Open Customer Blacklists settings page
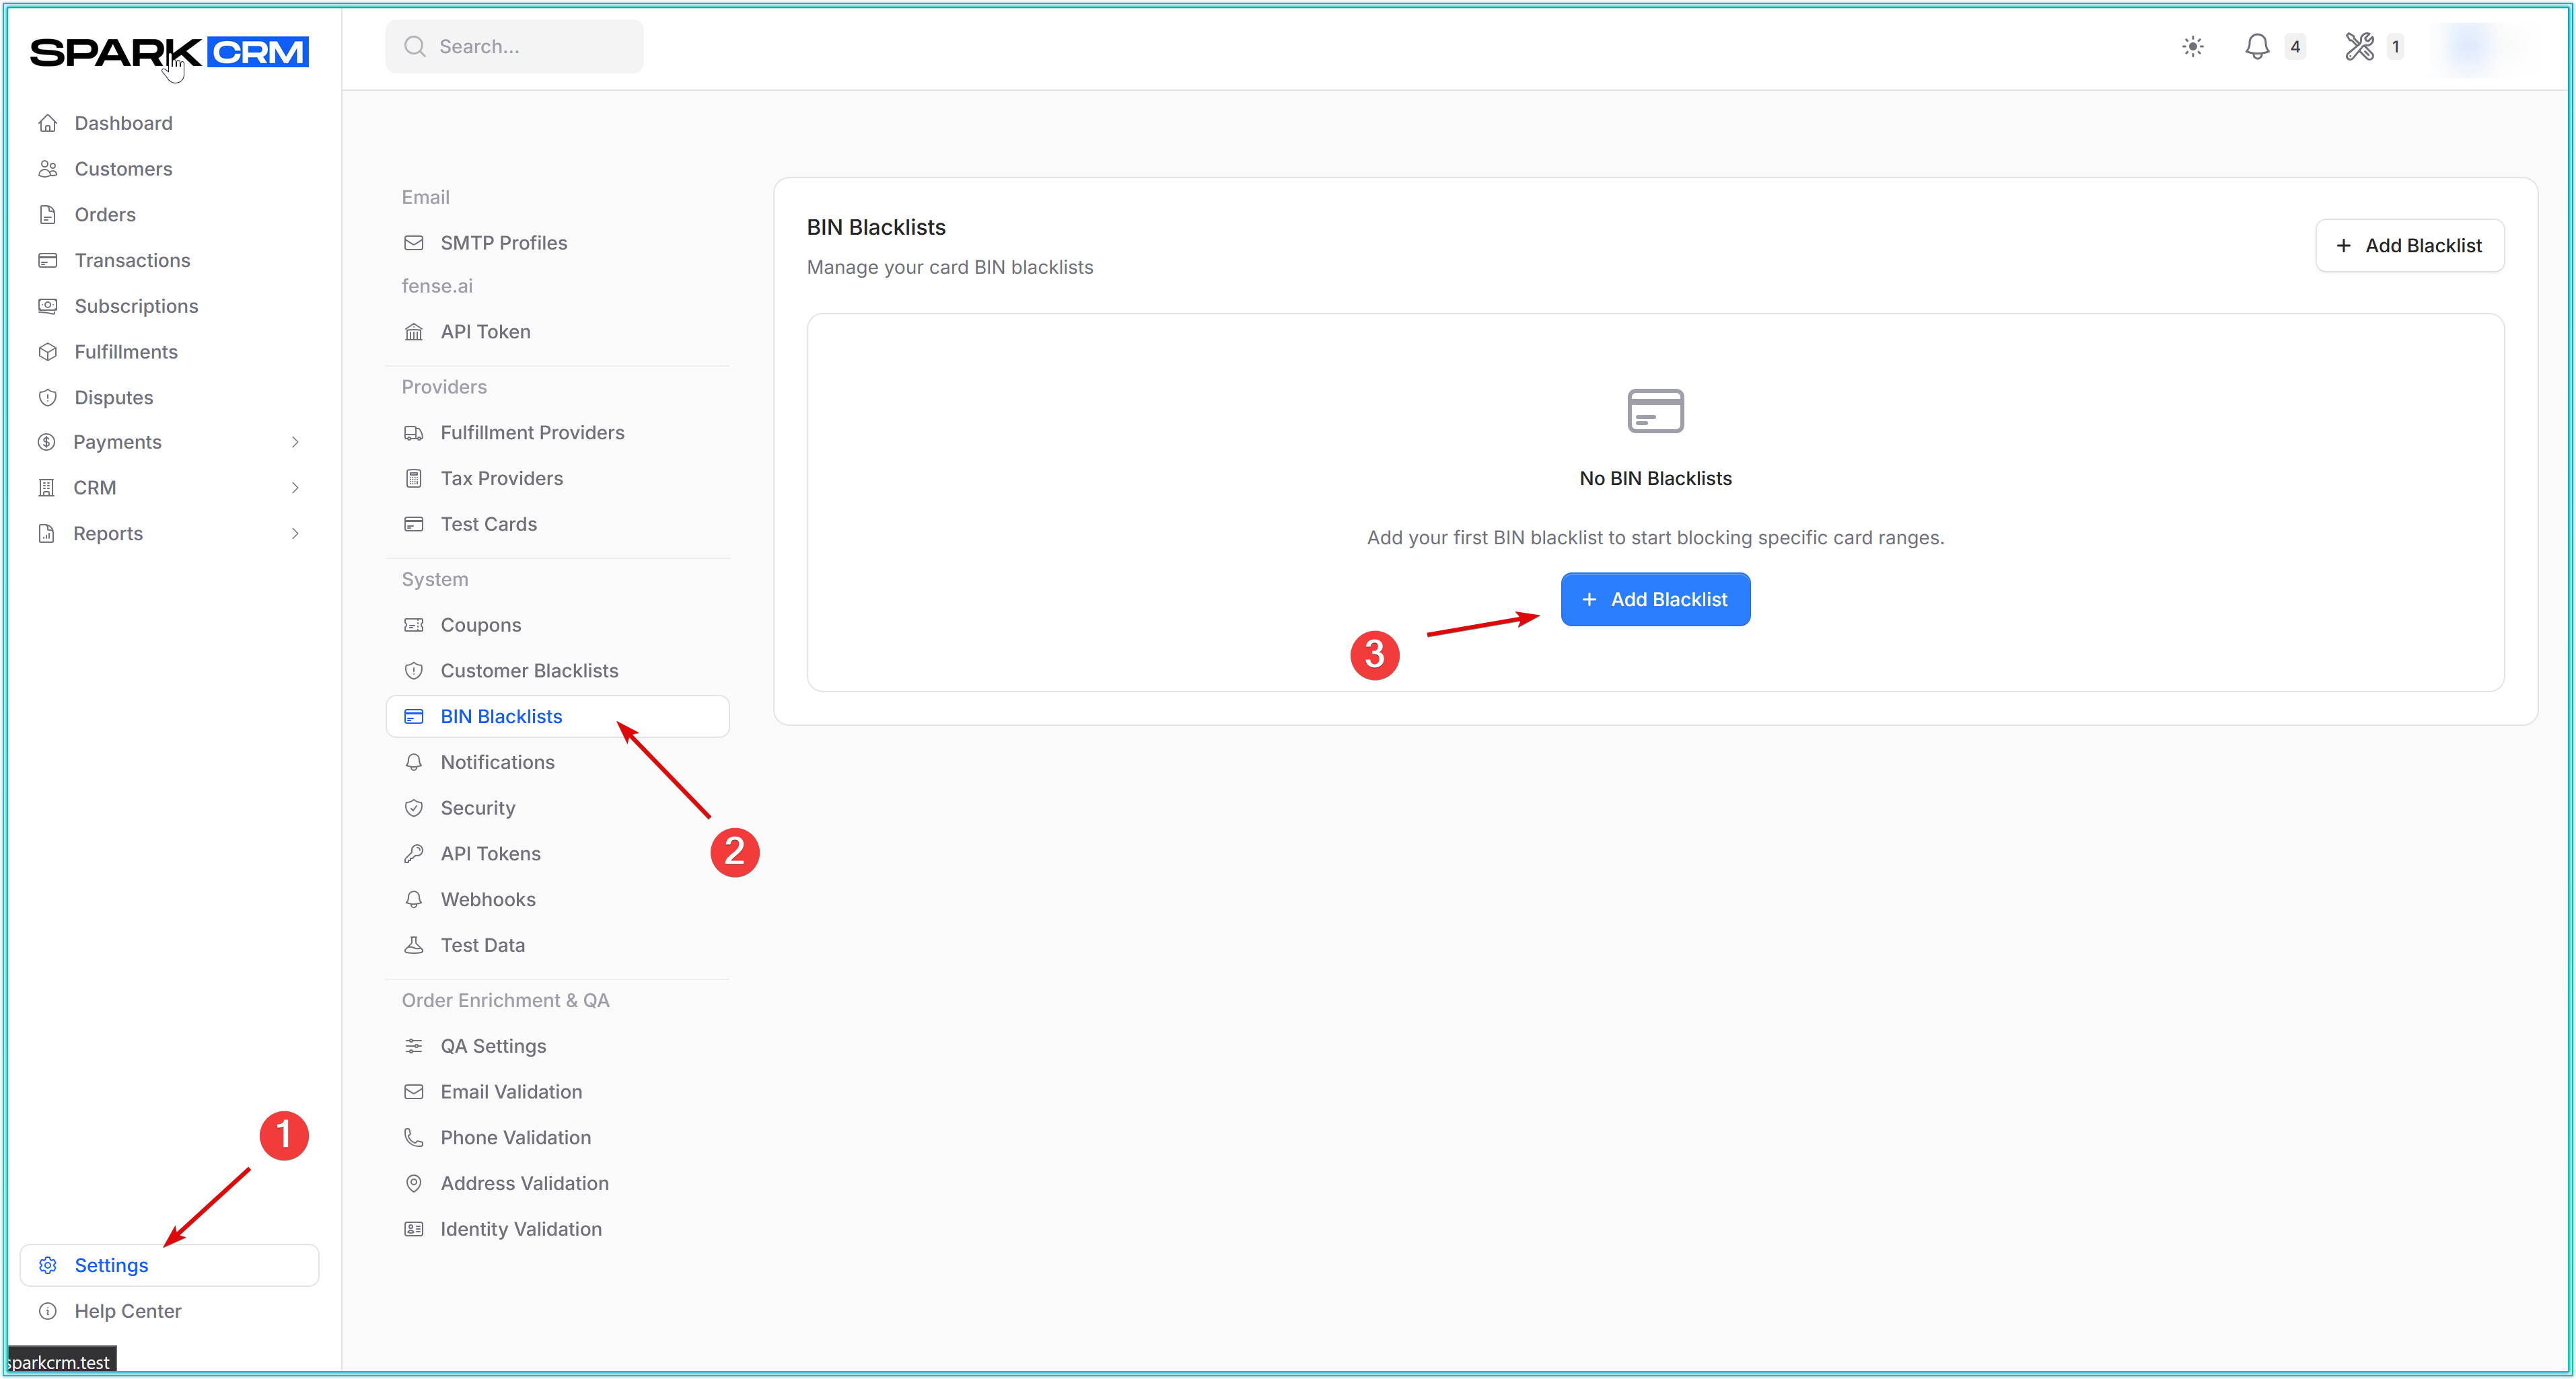Screen dimensions: 2576x1379 click(x=529, y=671)
